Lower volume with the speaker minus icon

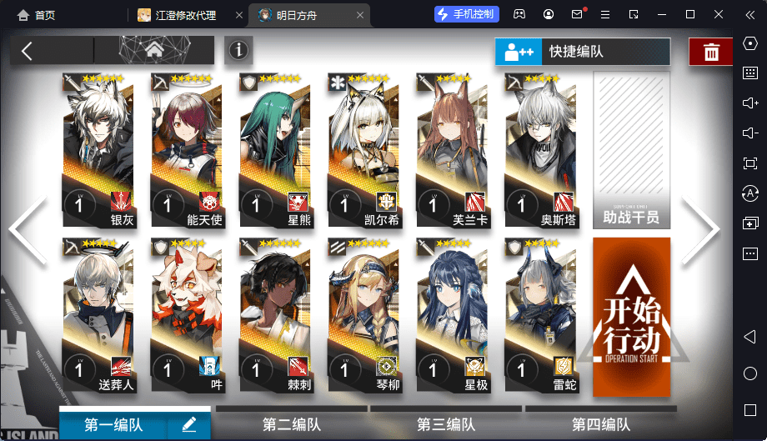coord(749,133)
